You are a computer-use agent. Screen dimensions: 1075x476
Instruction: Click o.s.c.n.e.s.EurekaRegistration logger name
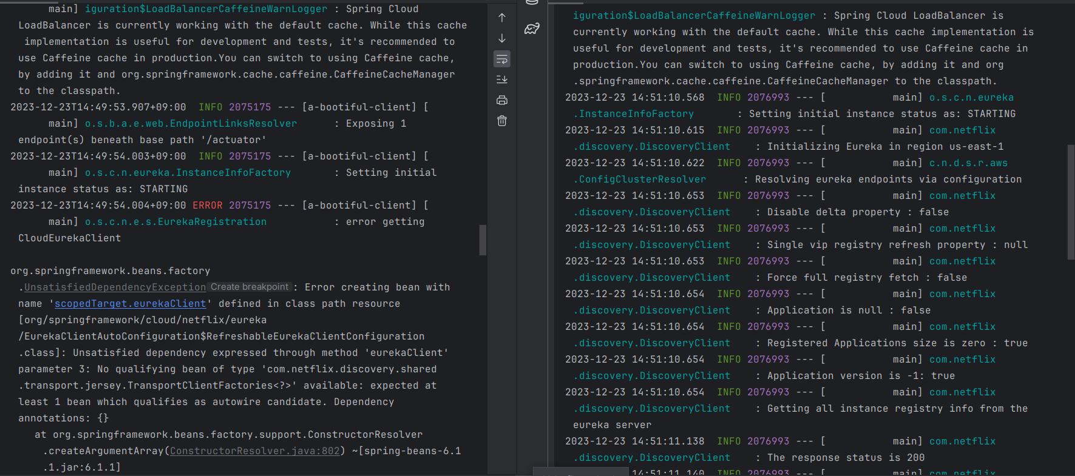click(175, 222)
